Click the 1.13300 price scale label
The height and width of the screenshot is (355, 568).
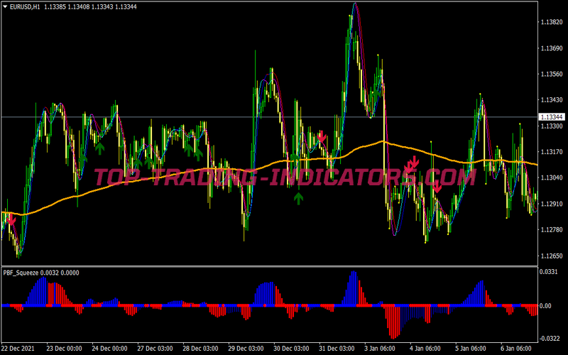pyautogui.click(x=552, y=126)
